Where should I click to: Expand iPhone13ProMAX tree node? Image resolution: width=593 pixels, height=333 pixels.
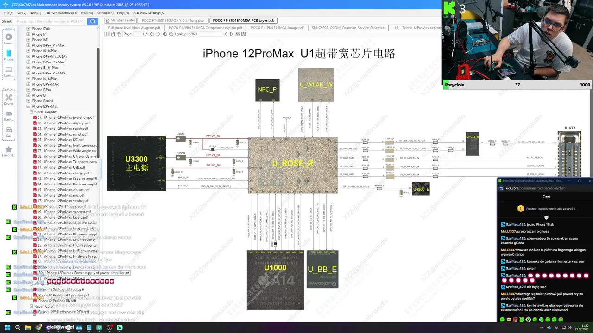(x=28, y=84)
